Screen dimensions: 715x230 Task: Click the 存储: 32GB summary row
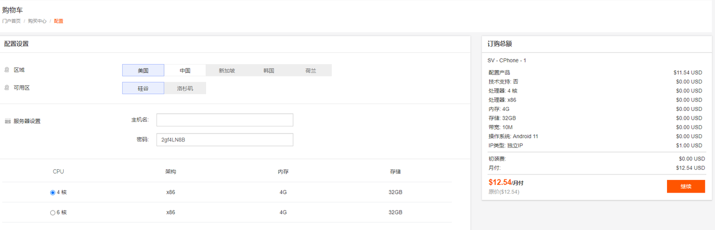[x=595, y=118]
